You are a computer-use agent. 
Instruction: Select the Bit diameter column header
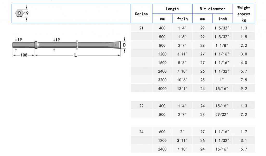pos(212,9)
